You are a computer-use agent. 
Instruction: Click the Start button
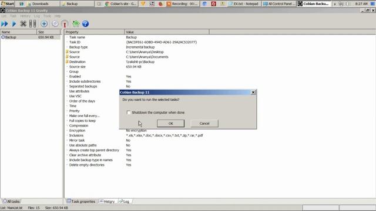tap(8, 4)
